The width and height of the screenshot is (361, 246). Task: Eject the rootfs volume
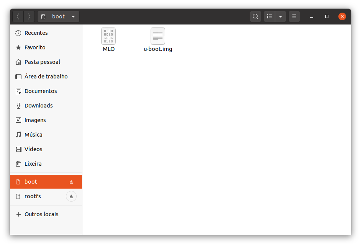(x=71, y=196)
